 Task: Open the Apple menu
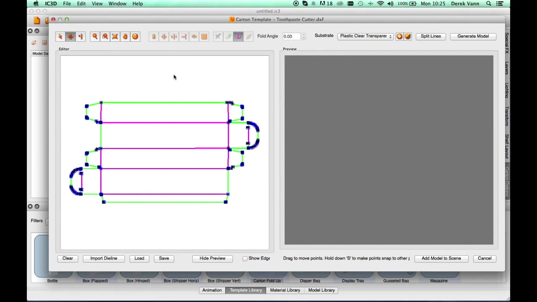[x=36, y=4]
